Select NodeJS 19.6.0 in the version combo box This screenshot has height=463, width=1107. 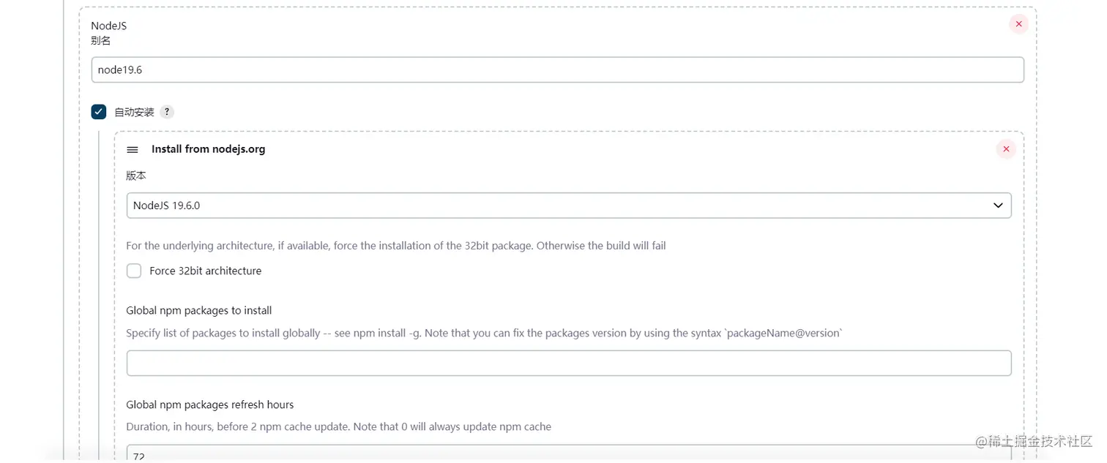point(570,206)
